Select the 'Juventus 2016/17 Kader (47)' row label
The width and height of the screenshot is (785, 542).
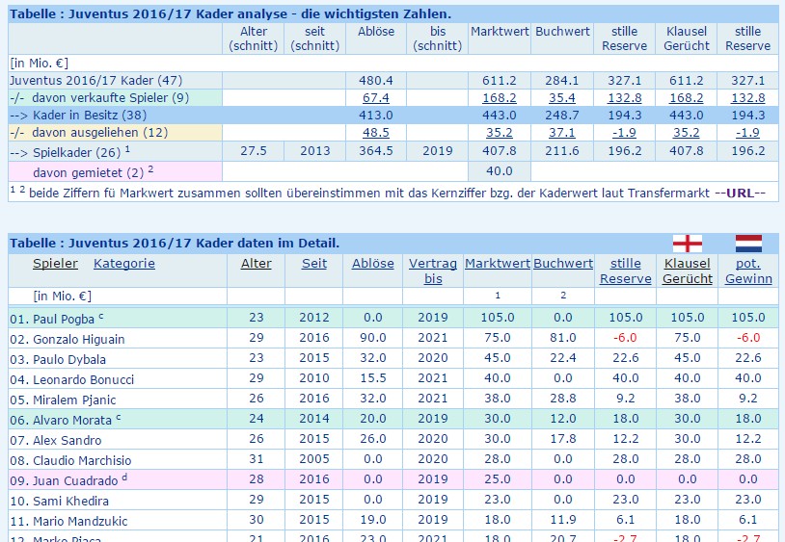[x=96, y=81]
